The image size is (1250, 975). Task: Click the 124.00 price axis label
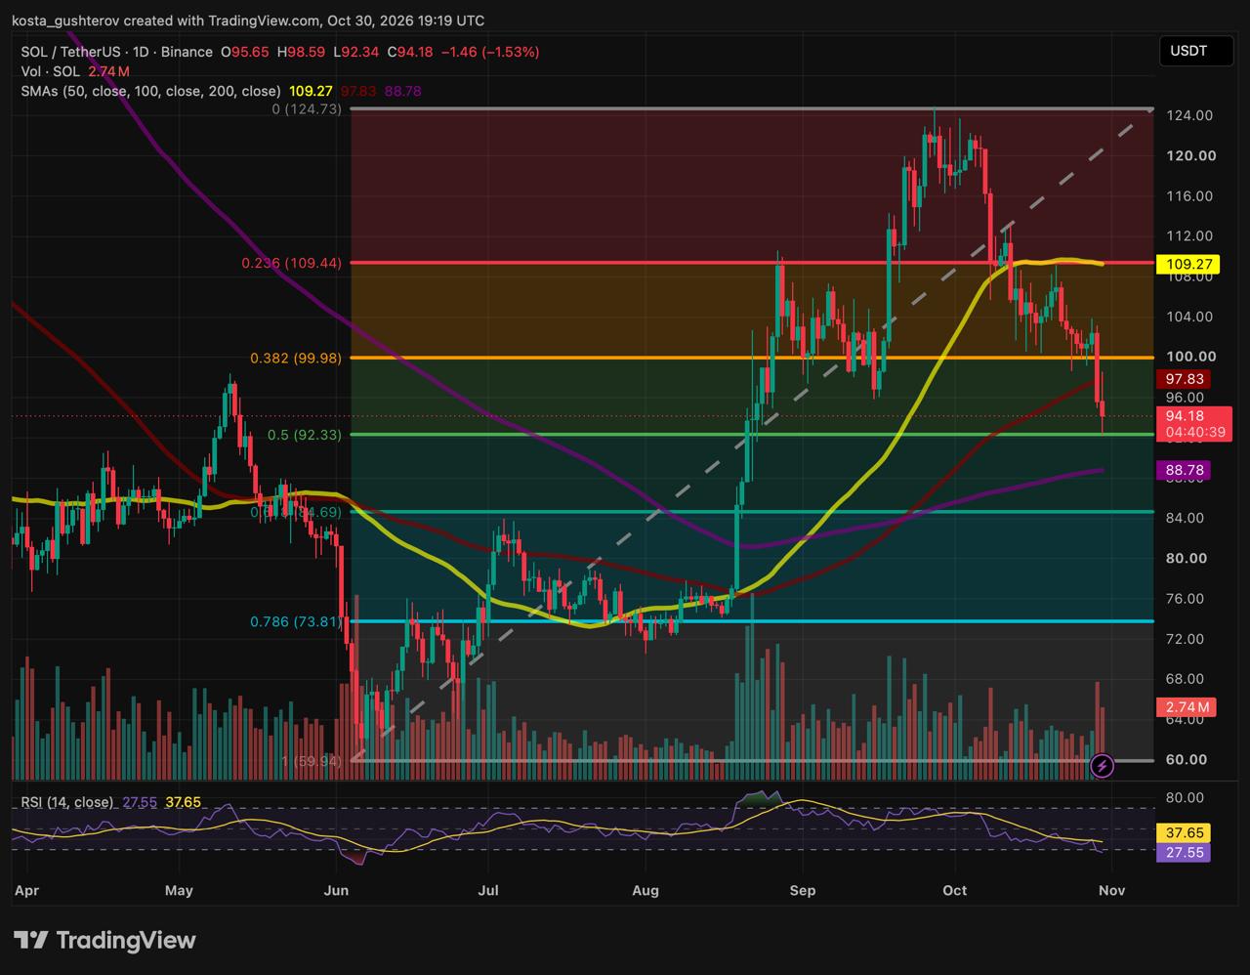pos(1188,115)
